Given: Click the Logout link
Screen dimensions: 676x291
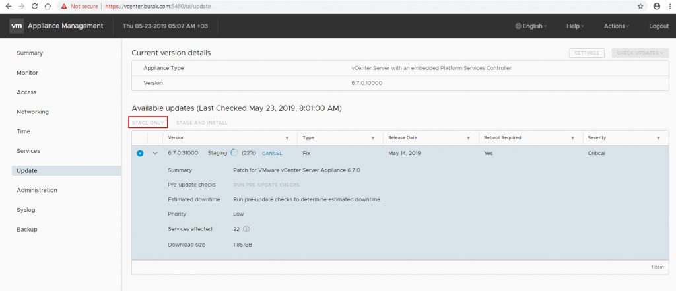Looking at the screenshot, I should coord(659,26).
